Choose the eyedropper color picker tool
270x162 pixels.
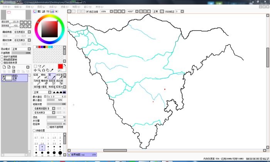52,70
